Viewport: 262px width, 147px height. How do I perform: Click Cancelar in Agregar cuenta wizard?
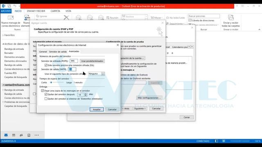156,109
